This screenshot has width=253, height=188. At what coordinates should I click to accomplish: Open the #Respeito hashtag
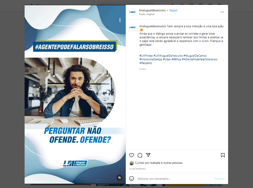146,63
